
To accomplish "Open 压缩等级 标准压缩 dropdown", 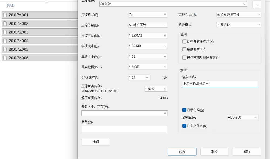I will click(x=148, y=25).
